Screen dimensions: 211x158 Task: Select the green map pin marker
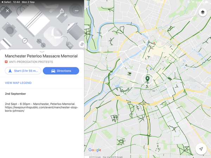[147, 79]
